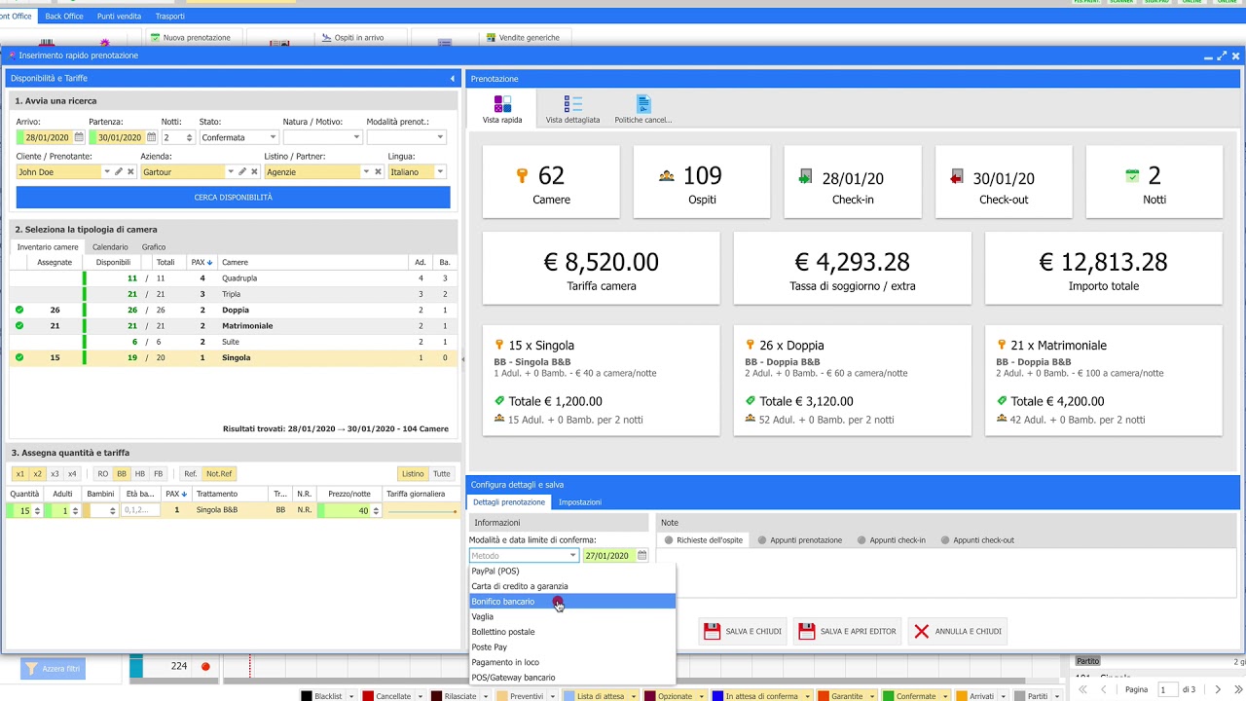Click the green check on Singola row
Image resolution: width=1246 pixels, height=701 pixels.
[x=19, y=357]
